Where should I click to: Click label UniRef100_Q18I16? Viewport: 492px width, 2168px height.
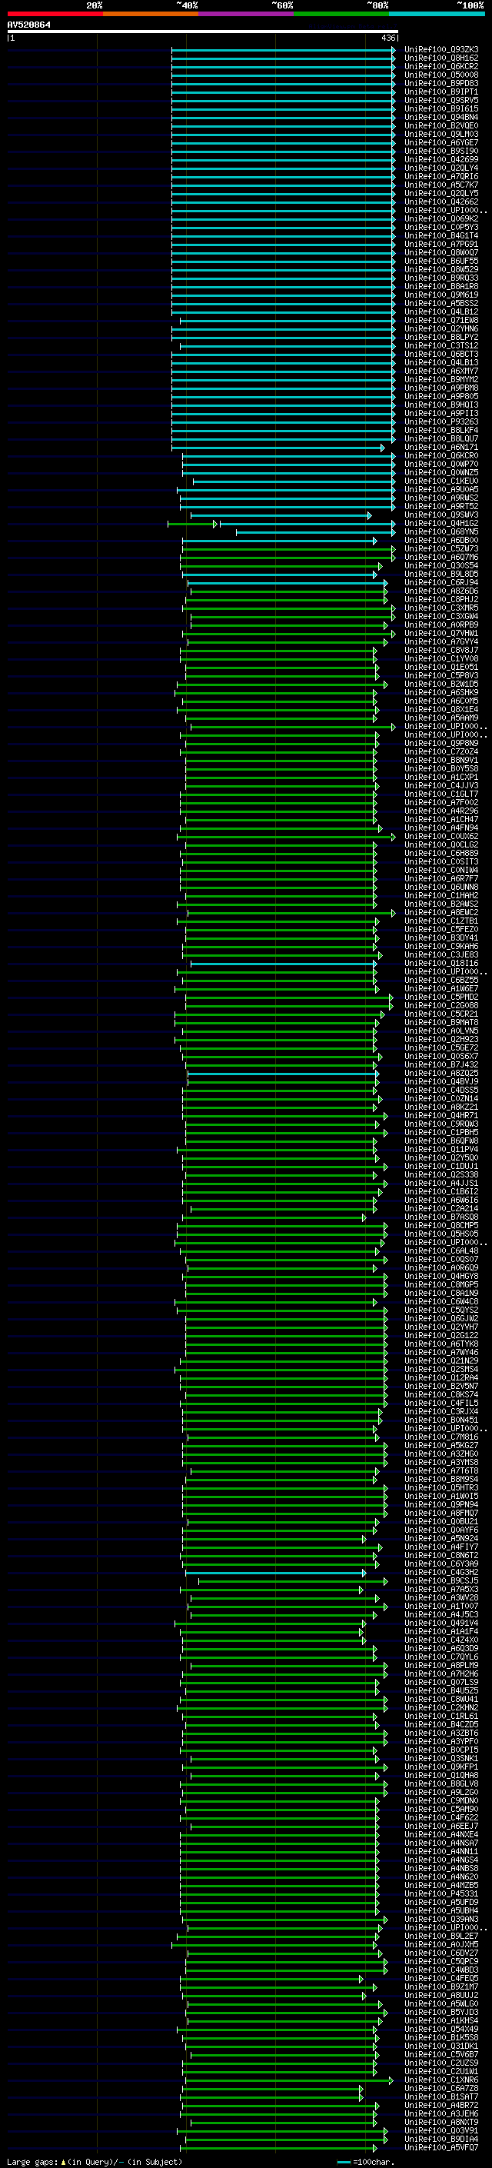441,964
